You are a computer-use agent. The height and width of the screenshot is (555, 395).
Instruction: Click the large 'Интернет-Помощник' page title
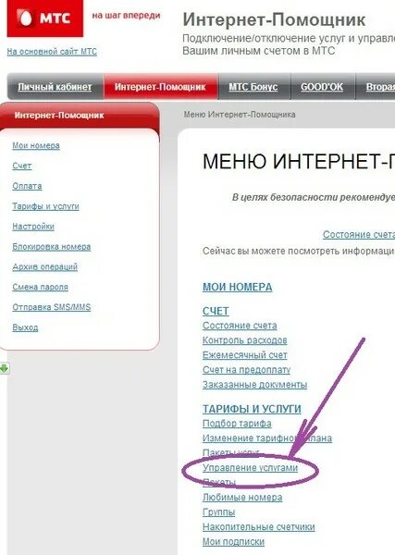click(x=274, y=19)
